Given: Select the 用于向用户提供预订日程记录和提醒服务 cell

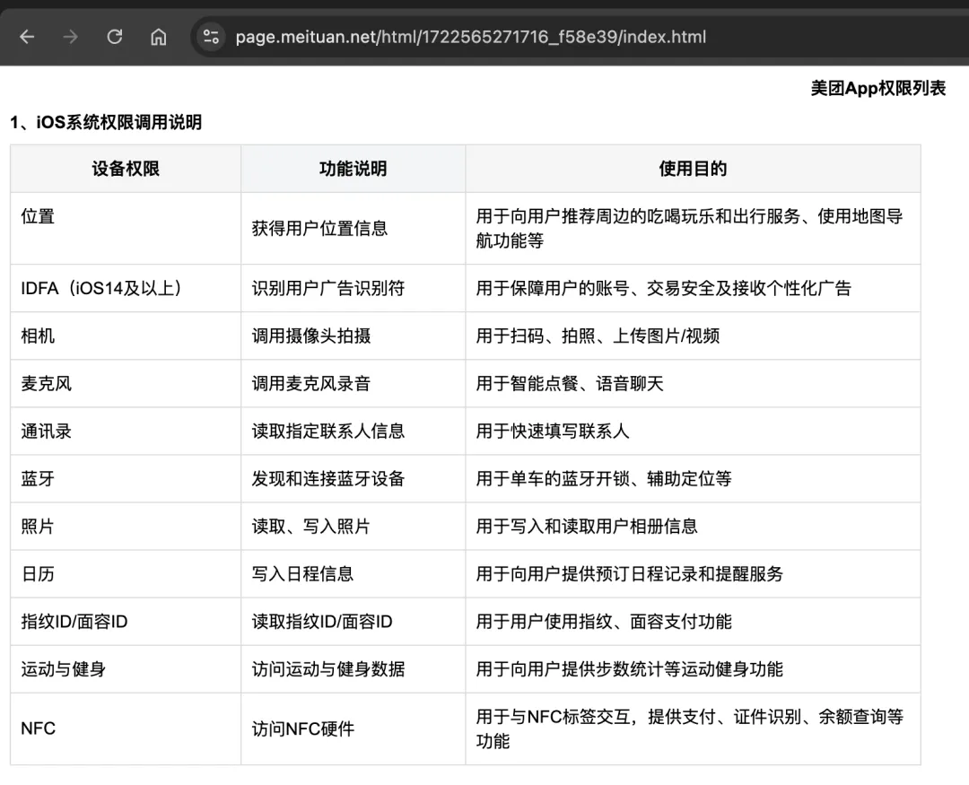Looking at the screenshot, I should pyautogui.click(x=693, y=573).
